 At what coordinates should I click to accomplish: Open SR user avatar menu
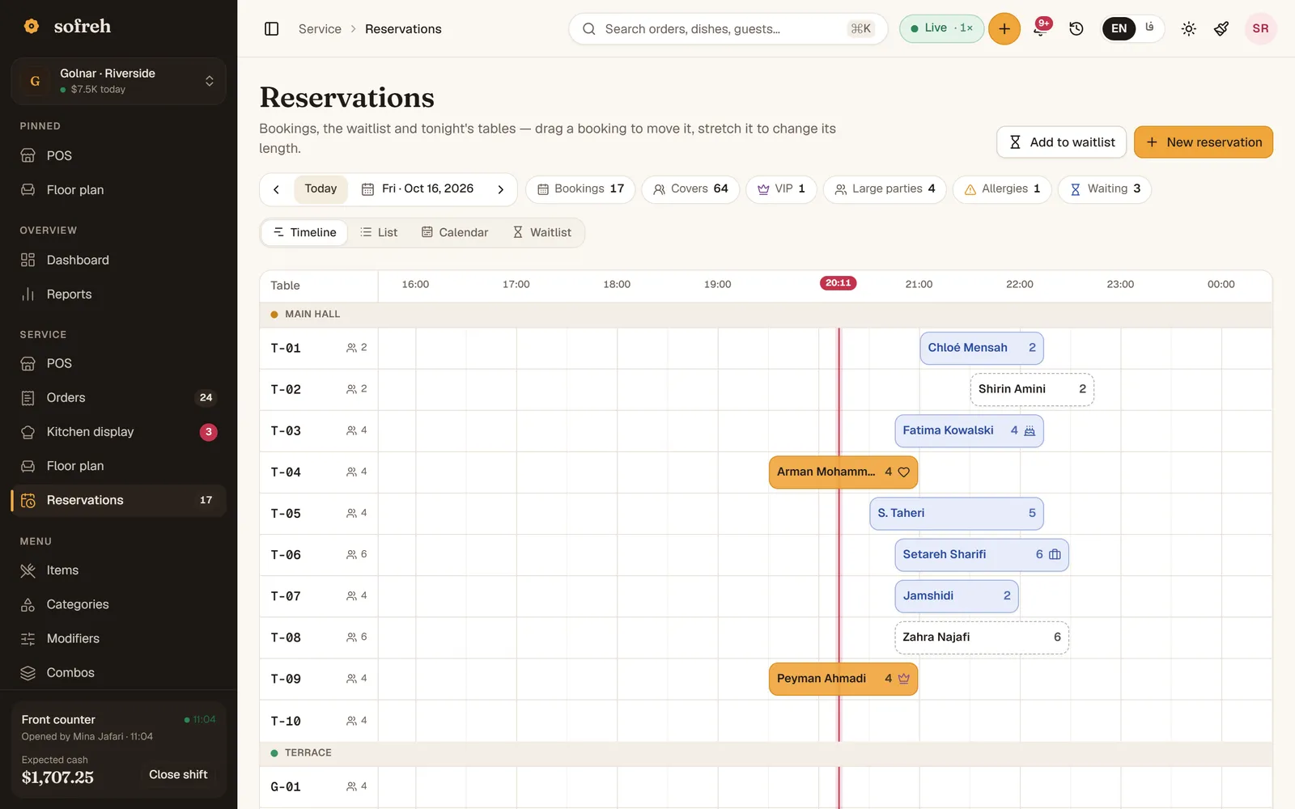(x=1260, y=29)
